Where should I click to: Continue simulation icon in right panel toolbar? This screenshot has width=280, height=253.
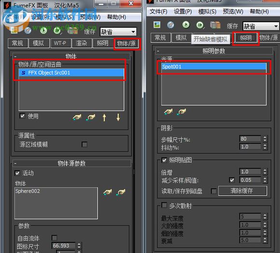pyautogui.click(x=200, y=25)
